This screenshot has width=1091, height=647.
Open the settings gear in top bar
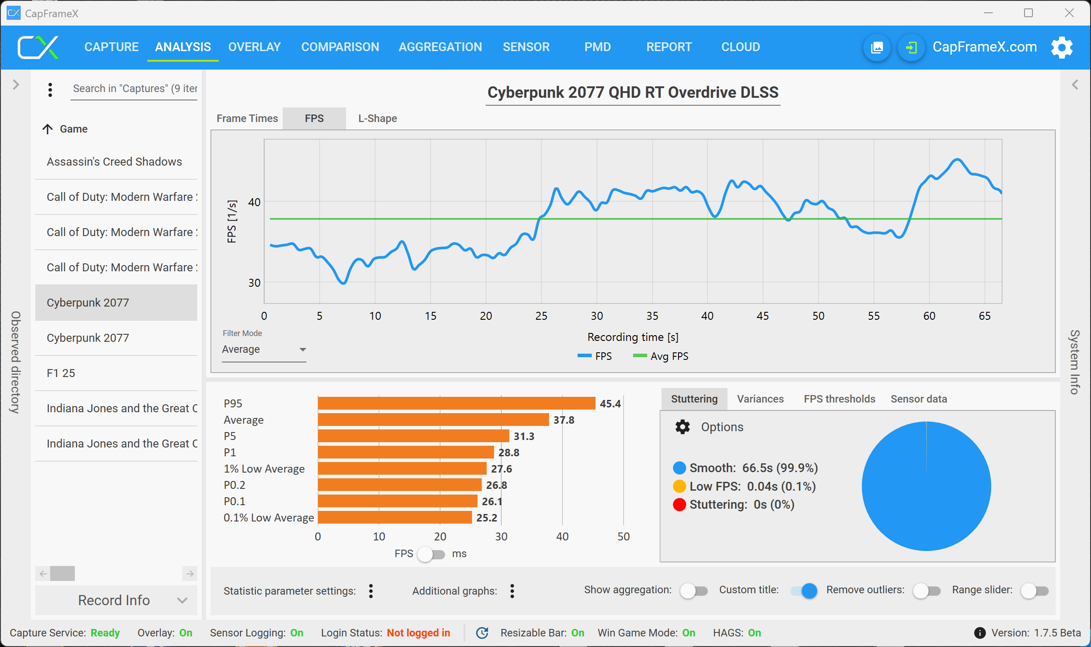(x=1062, y=47)
